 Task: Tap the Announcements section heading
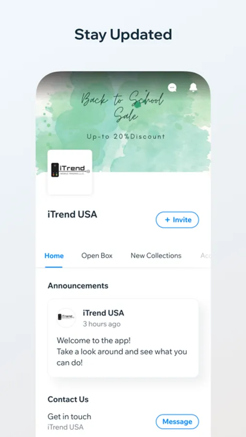tap(78, 286)
